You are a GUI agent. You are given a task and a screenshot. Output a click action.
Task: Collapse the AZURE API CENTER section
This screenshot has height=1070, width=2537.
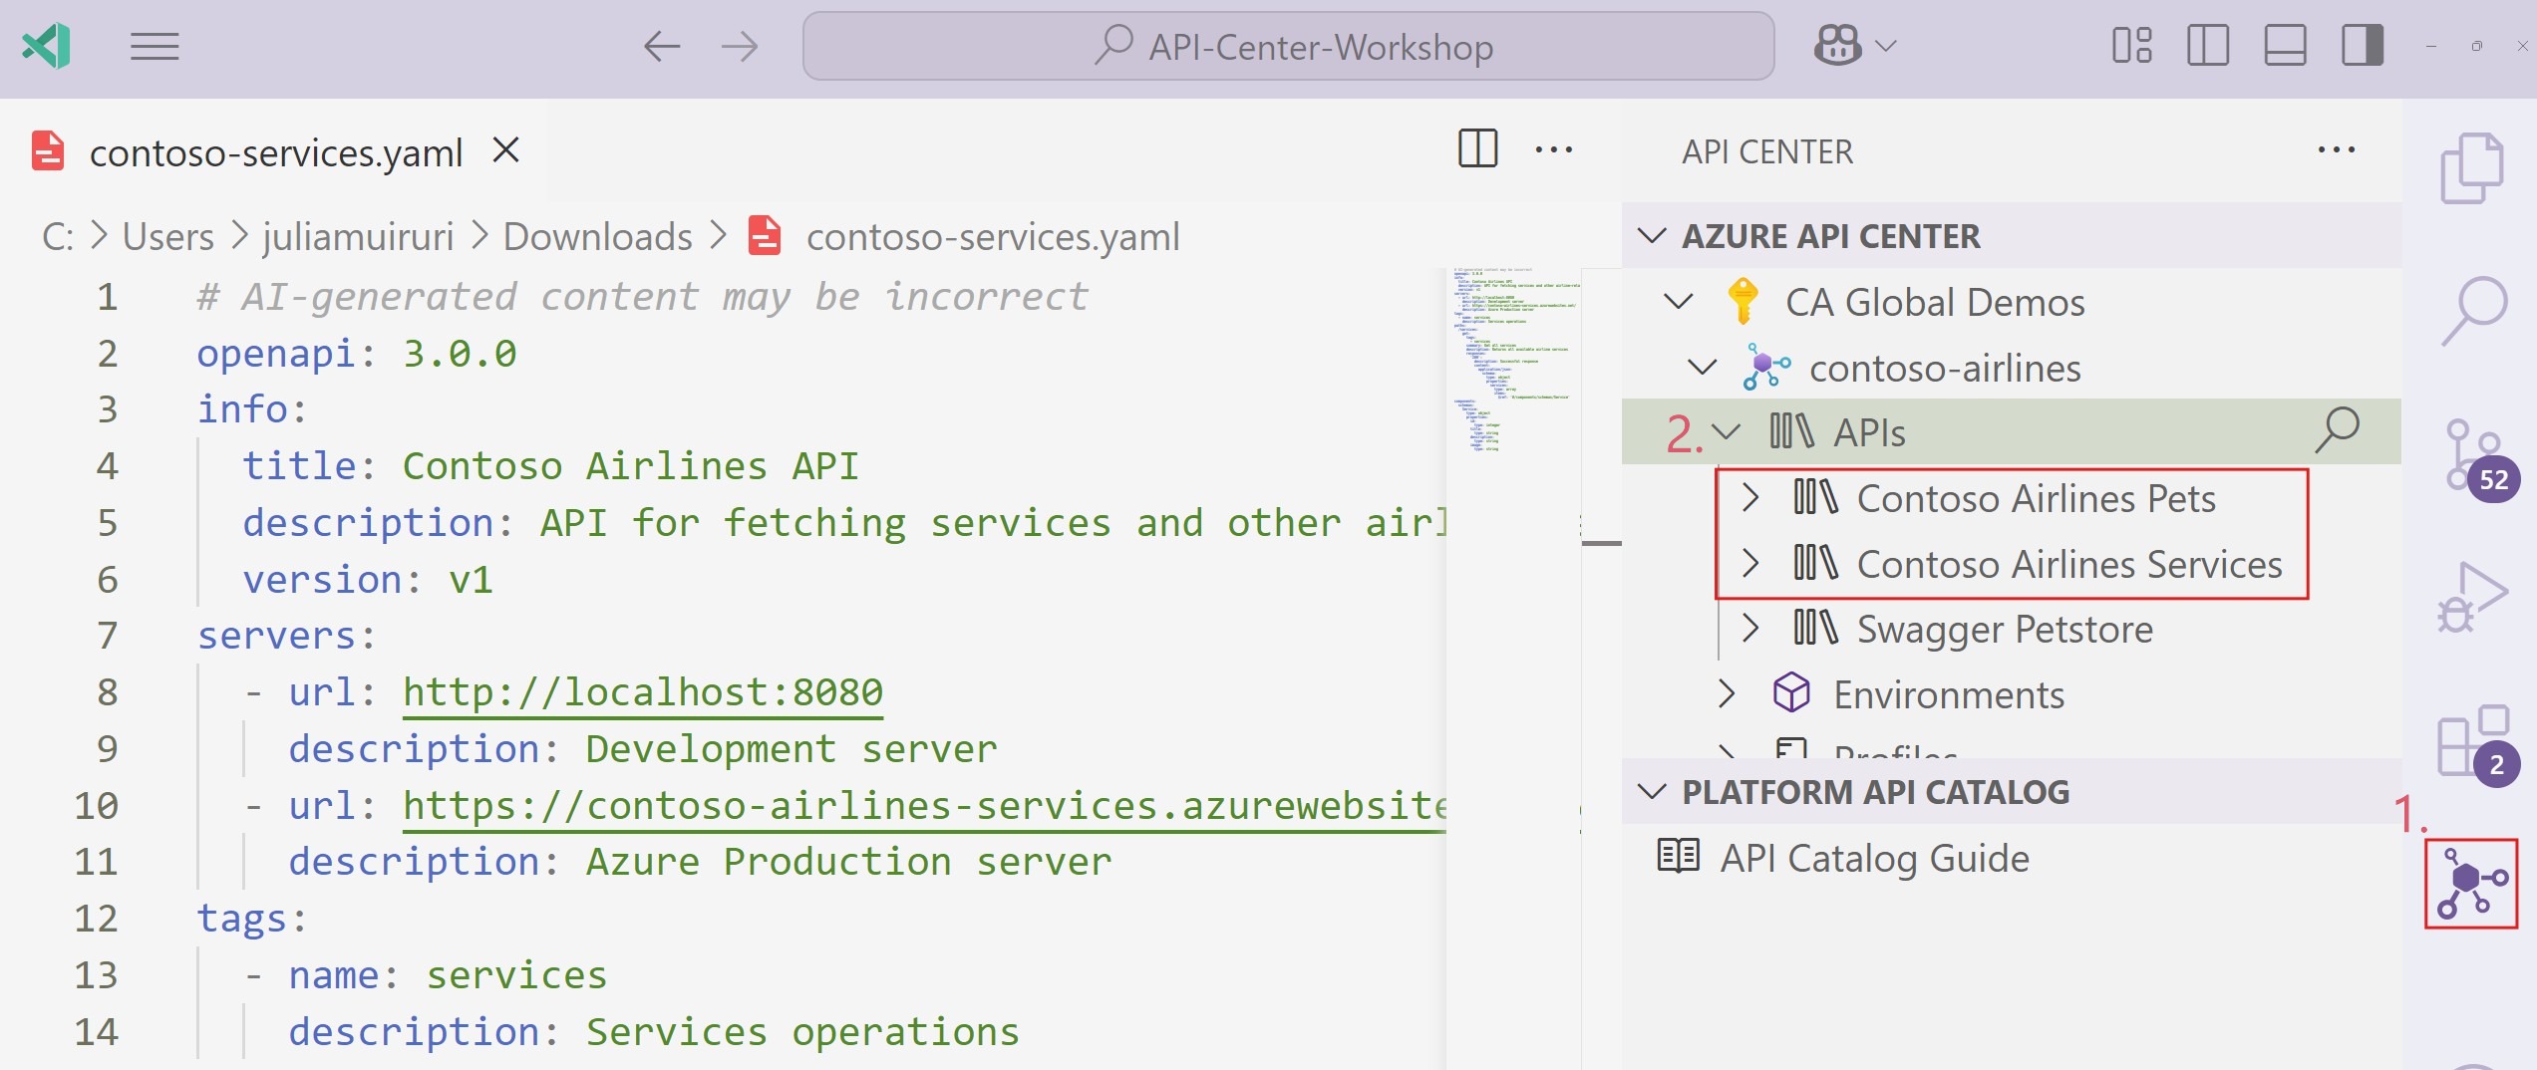pyautogui.click(x=1650, y=236)
